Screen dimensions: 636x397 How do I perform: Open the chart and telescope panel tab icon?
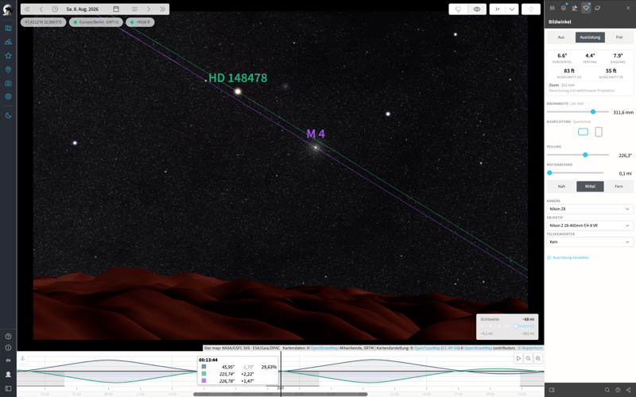[x=575, y=8]
